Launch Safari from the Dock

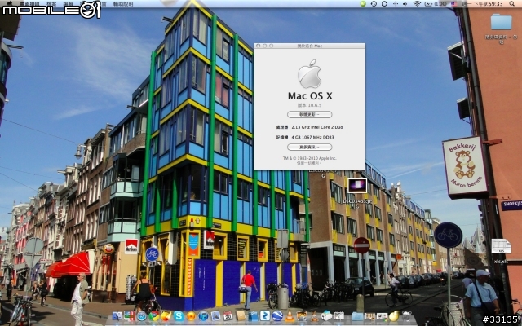[142, 316]
